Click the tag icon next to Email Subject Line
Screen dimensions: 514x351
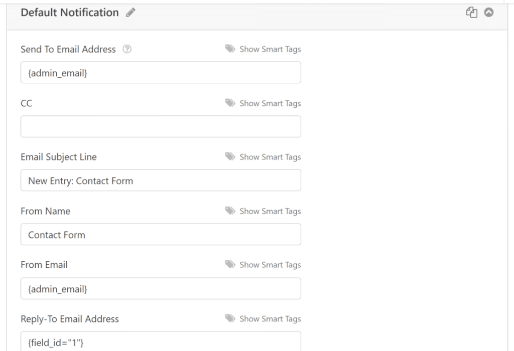230,157
